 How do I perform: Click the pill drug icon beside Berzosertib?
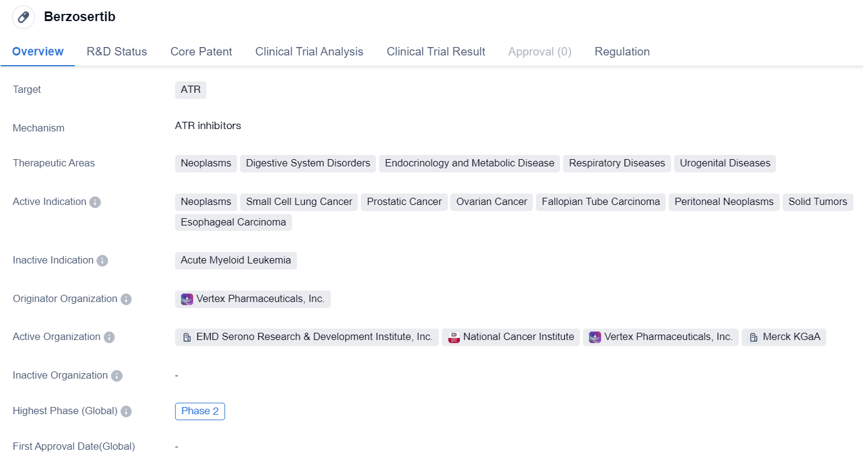coord(24,17)
